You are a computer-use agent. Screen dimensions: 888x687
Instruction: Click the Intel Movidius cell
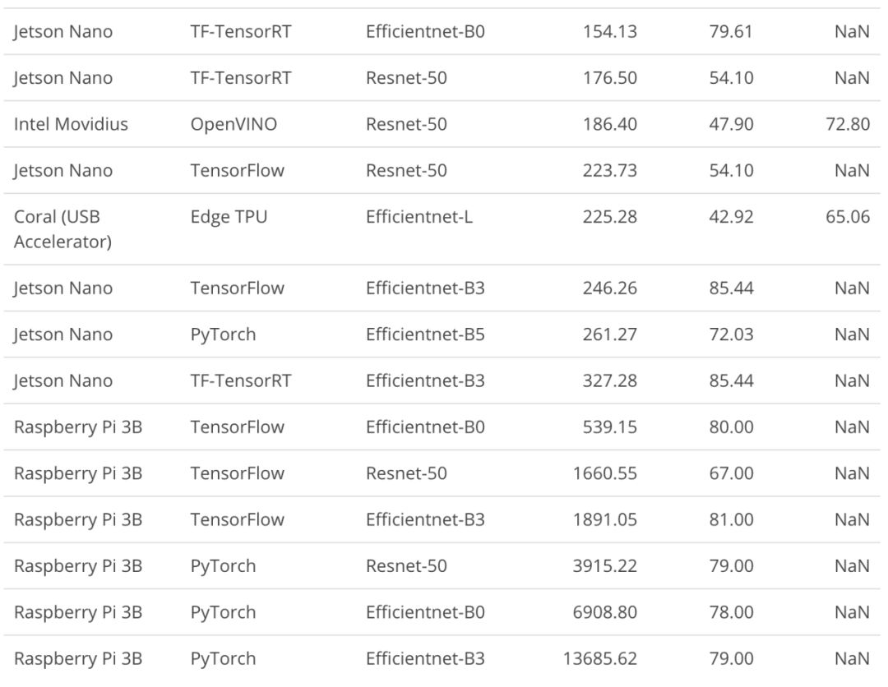pyautogui.click(x=71, y=124)
